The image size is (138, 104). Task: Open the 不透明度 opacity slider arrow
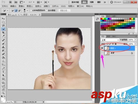[x=136, y=40]
